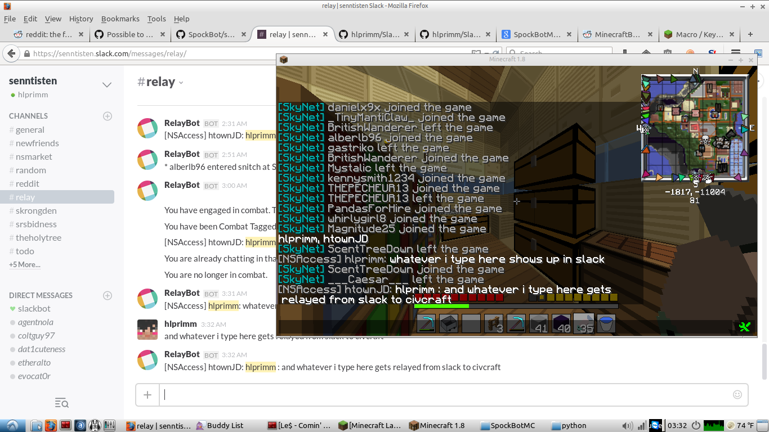Open a new Firefox tab with plus button
Viewport: 769px width, 432px height.
tap(750, 34)
